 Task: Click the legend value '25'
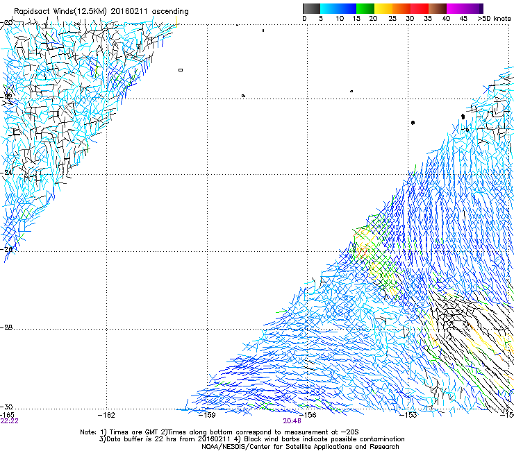click(392, 19)
